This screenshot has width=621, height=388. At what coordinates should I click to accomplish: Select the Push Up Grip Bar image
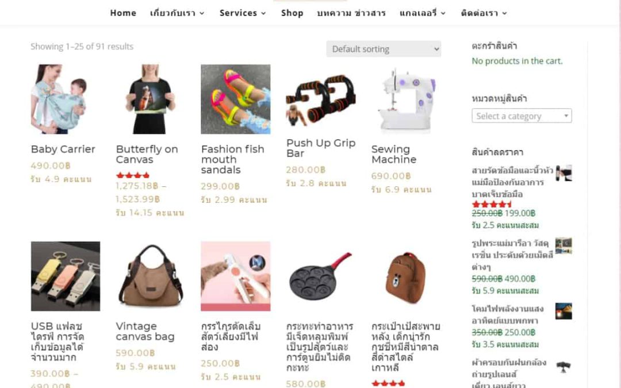tap(321, 99)
